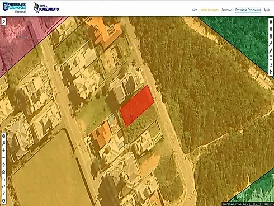Open the search tool magnifier icon
The image size is (274, 206).
(x=4, y=22)
